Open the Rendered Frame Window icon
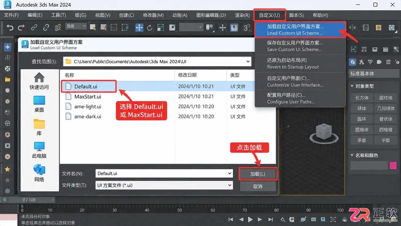This screenshot has width=401, height=226. tap(378, 28)
